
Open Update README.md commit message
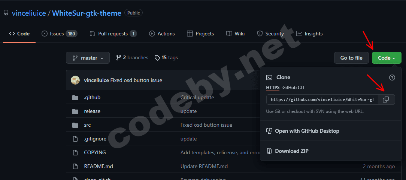[204, 166]
